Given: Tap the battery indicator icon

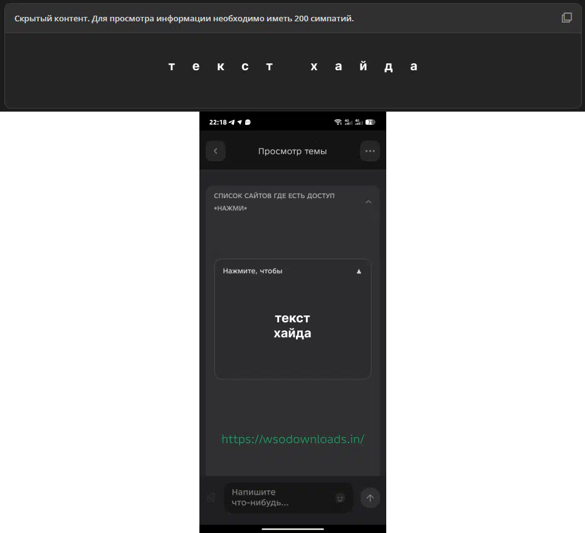Looking at the screenshot, I should (370, 122).
